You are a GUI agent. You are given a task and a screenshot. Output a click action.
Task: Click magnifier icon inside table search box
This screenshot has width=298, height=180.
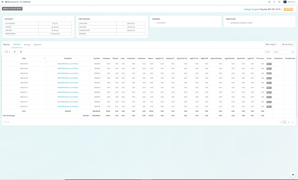click(293, 52)
